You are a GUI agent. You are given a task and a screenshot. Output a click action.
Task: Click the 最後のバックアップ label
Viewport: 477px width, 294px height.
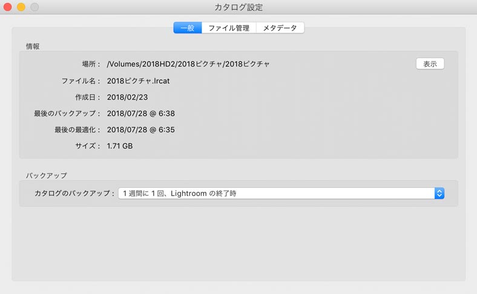[x=67, y=113]
